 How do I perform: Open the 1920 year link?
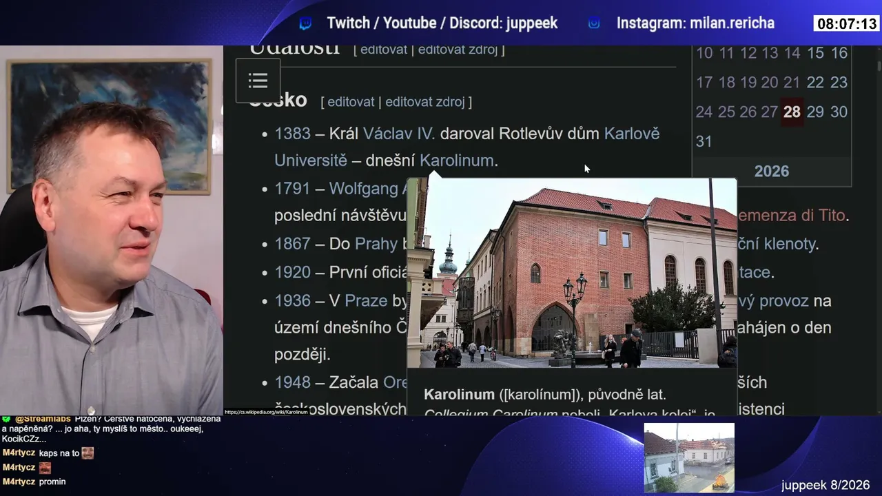(292, 272)
